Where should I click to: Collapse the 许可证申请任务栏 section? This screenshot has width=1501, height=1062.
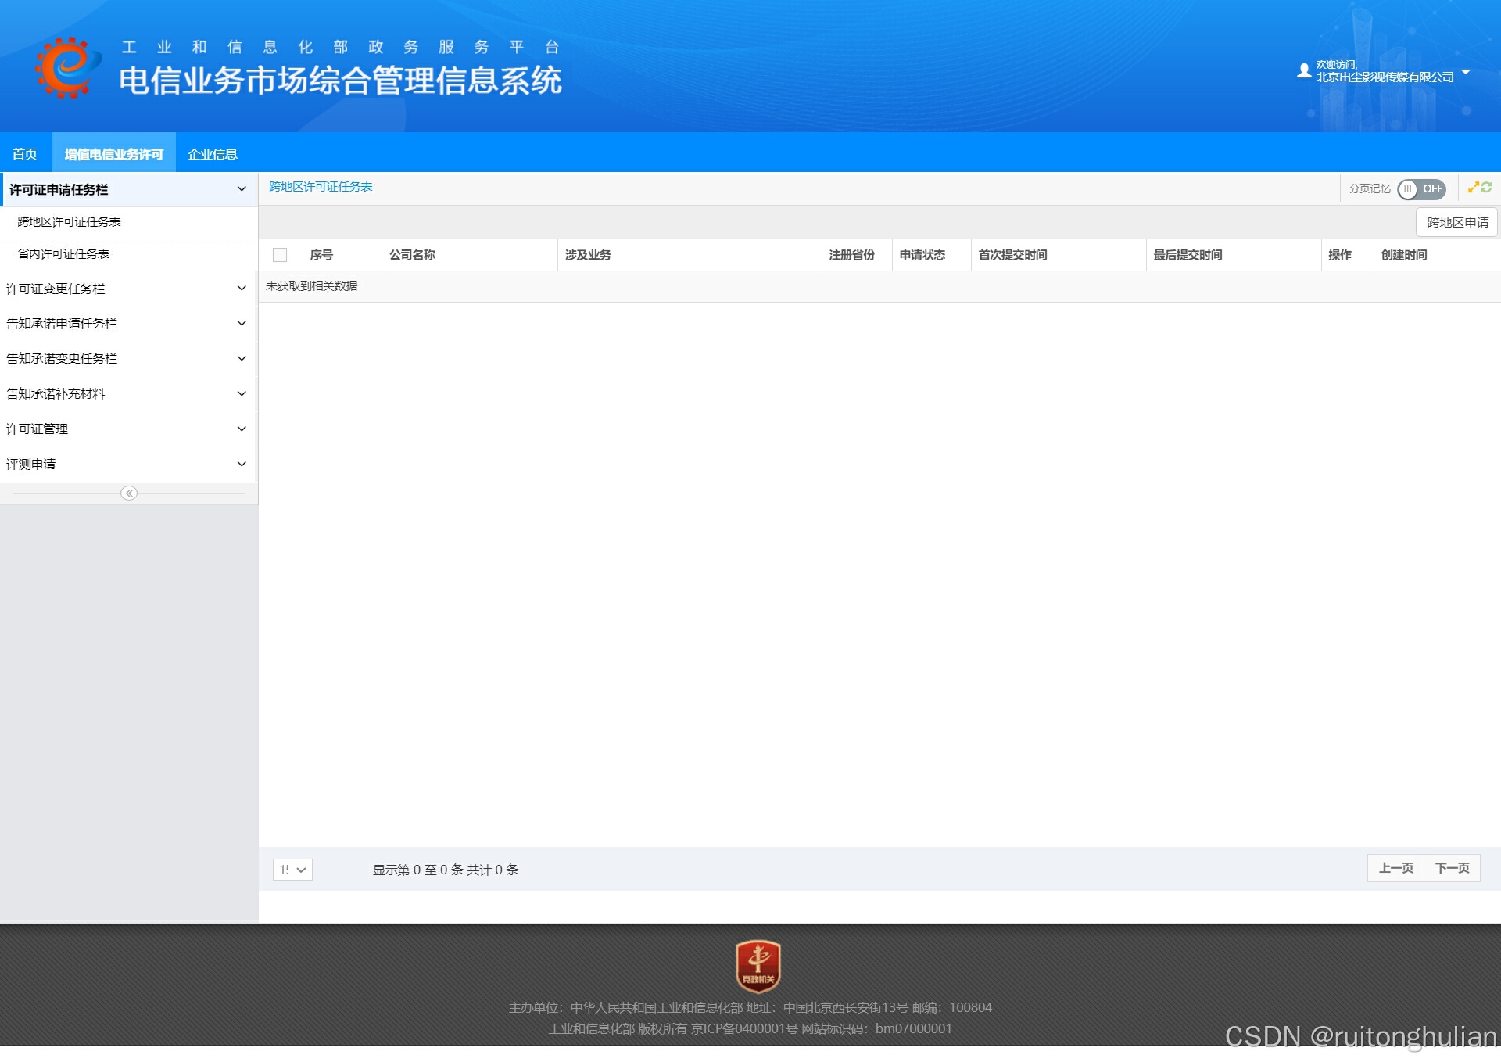click(125, 189)
